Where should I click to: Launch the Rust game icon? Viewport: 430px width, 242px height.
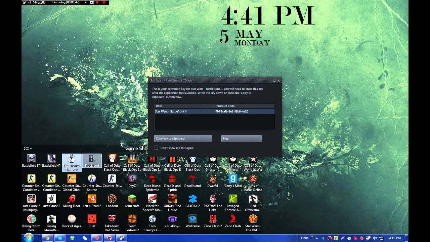[92, 221]
